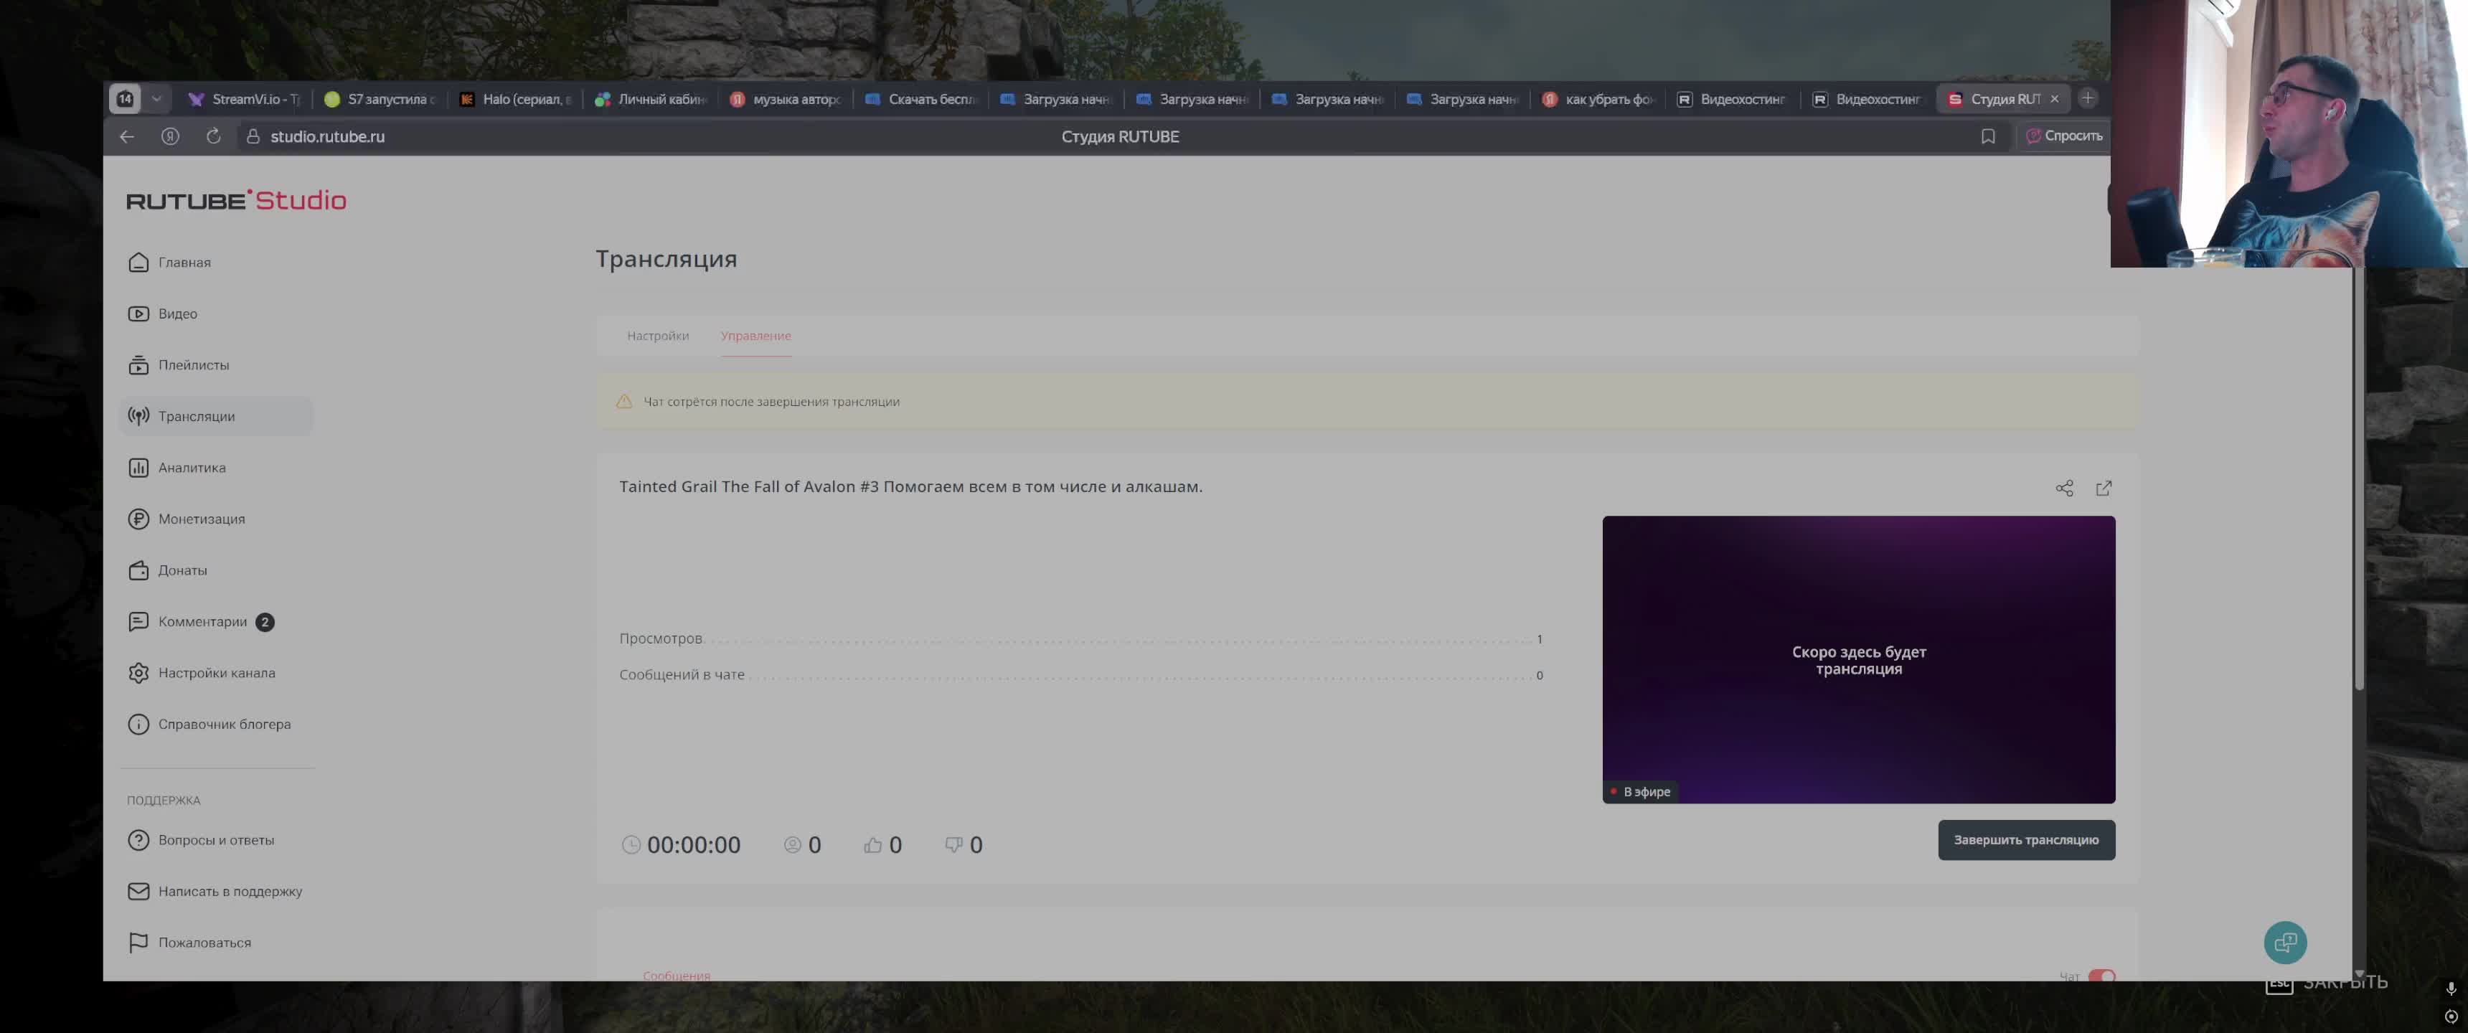Expand the tab list dropdown arrow
This screenshot has width=2468, height=1033.
pyautogui.click(x=156, y=99)
